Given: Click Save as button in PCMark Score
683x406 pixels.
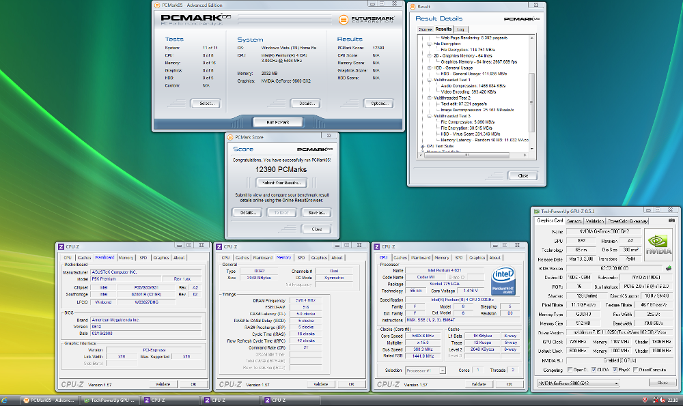Looking at the screenshot, I should click(x=317, y=213).
